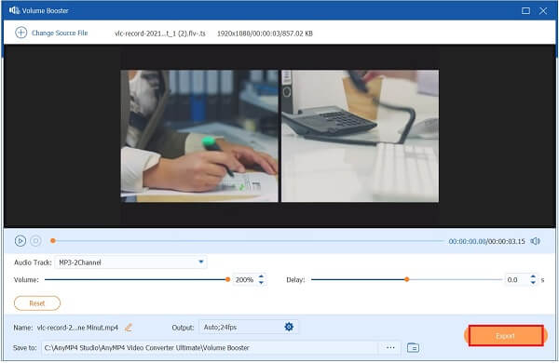Screen dimensions: 559x363
Task: Reset the volume settings
Action: click(37, 303)
